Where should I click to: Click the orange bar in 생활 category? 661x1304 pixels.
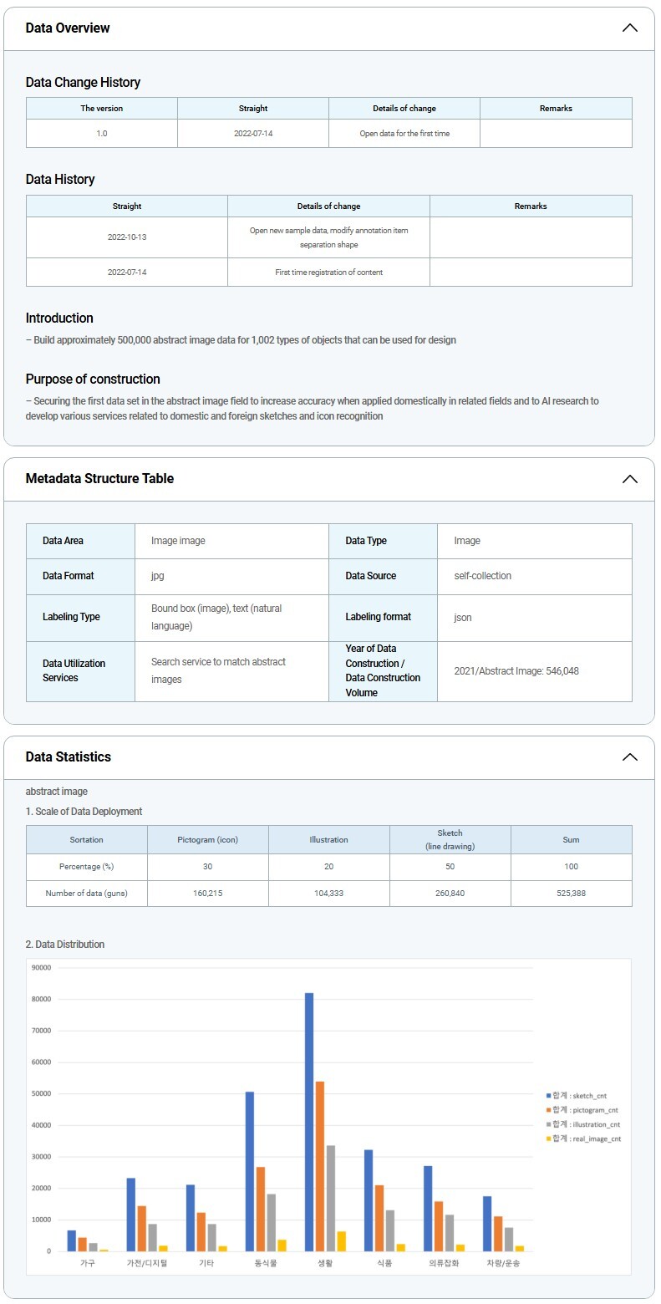pyautogui.click(x=320, y=1166)
